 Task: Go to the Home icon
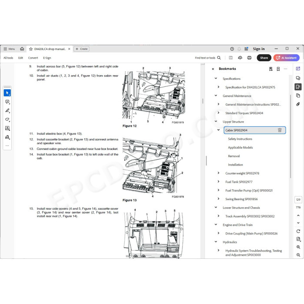coord(22,49)
